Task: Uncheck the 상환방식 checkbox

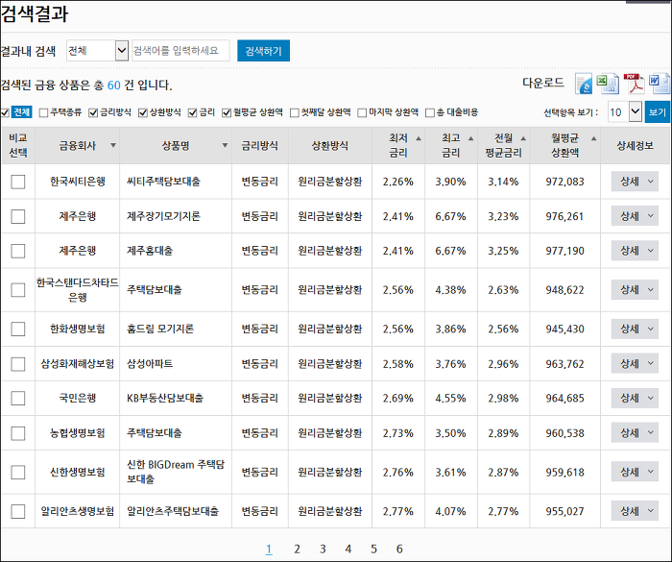Action: pyautogui.click(x=143, y=112)
